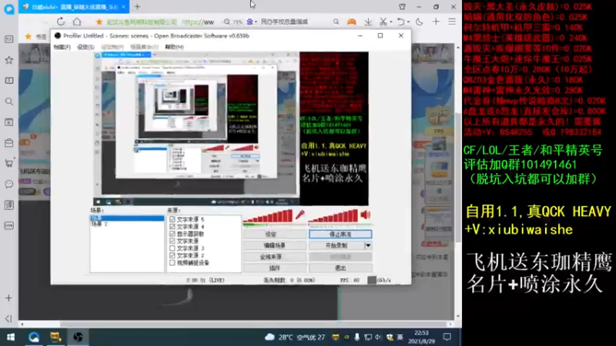616x346 pixels.
Task: Open the 档案(F) menu in OBS
Action: tap(62, 47)
